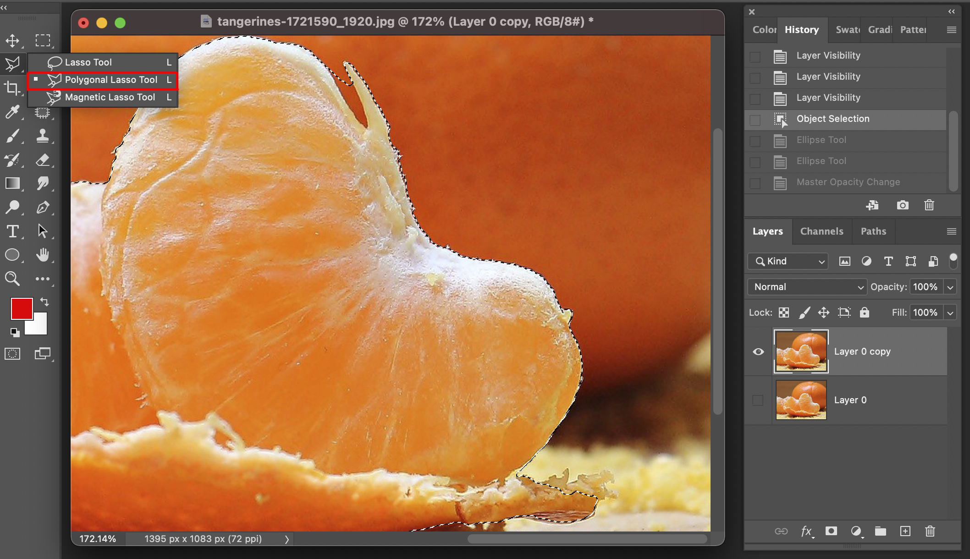Click Create new layer plus icon
This screenshot has width=970, height=559.
905,531
